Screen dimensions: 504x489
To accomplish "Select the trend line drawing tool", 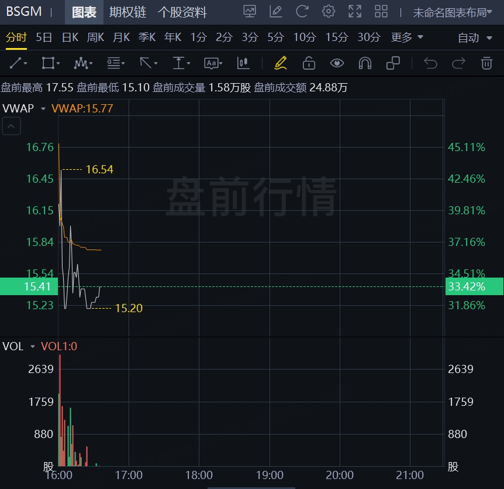I will pos(19,63).
